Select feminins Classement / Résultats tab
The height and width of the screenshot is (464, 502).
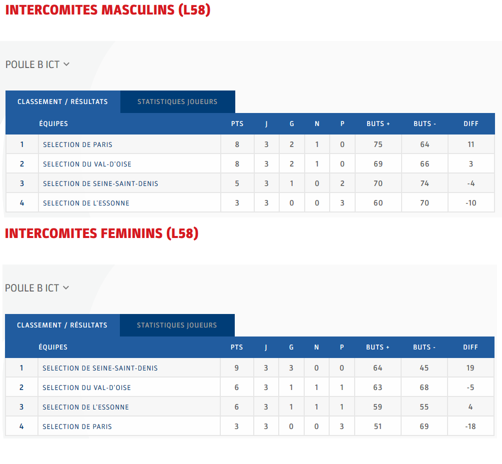tap(62, 325)
